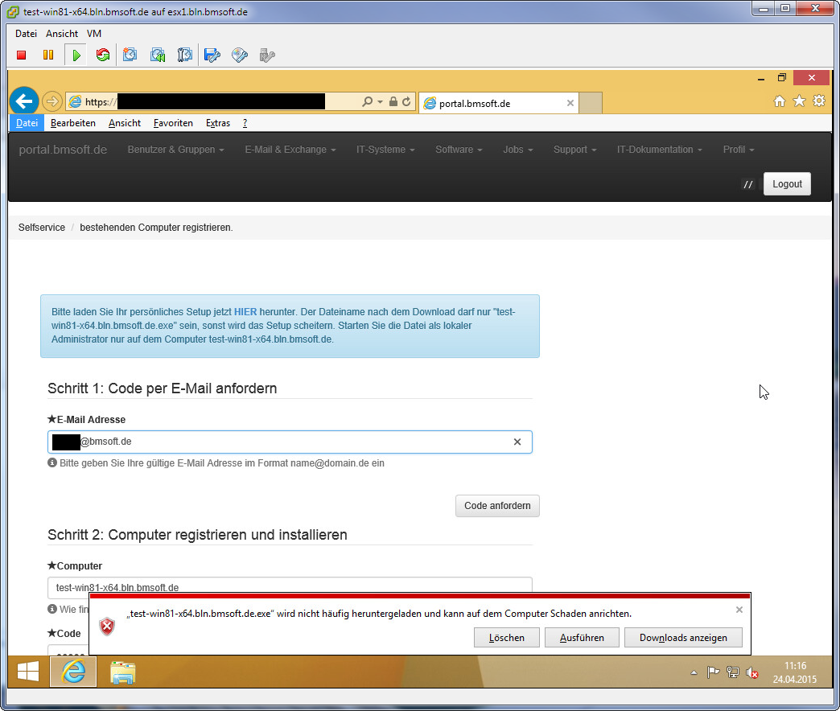The width and height of the screenshot is (840, 711).
Task: Open the VM menu in the console
Action: tap(94, 33)
